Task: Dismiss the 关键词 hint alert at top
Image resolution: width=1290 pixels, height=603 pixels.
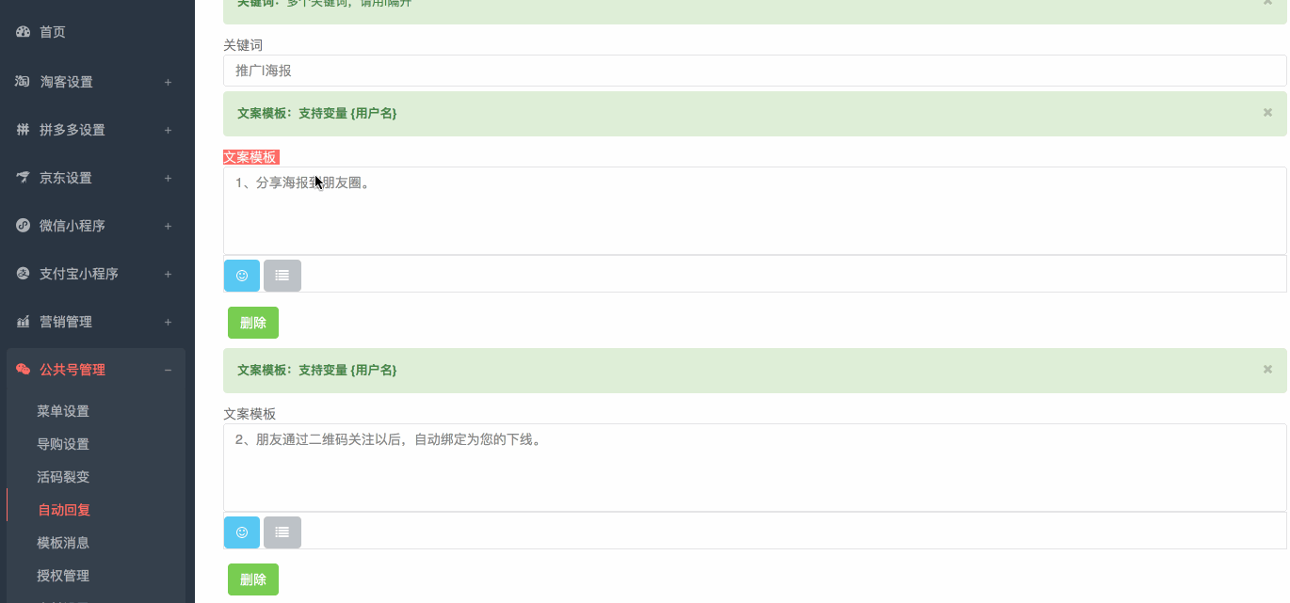Action: pyautogui.click(x=1267, y=3)
